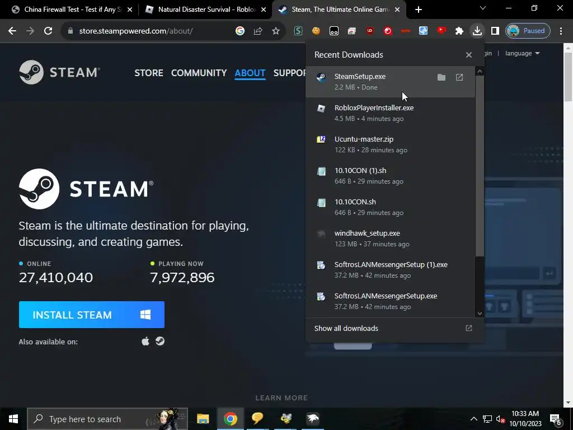
Task: Open SoftrosLANMessengerSetup (1).exe download entry
Action: click(390, 270)
